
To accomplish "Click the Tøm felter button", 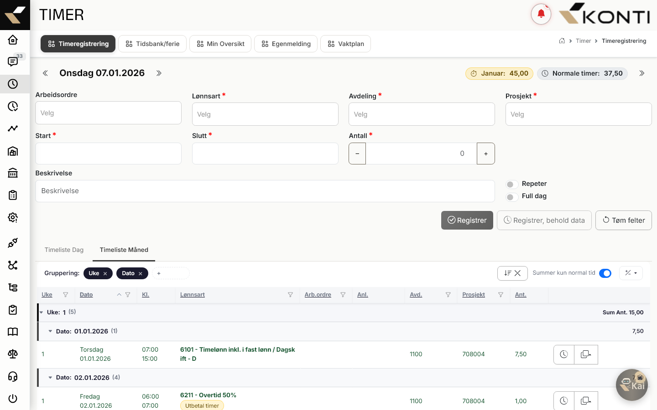I will (x=624, y=220).
